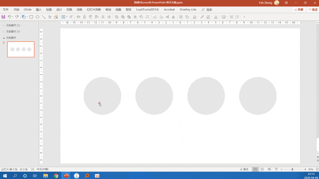Select the freeform scribble tool

coord(50,17)
